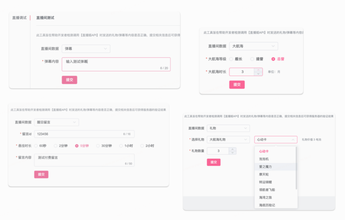Decrease 大航海时长 value with down arrow
Image resolution: width=345 pixels, height=220 pixels.
[258, 74]
